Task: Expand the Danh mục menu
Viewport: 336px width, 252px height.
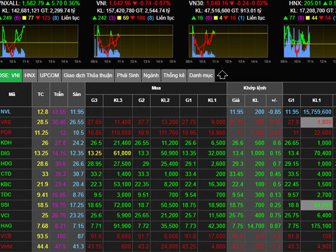Action: (x=200, y=75)
